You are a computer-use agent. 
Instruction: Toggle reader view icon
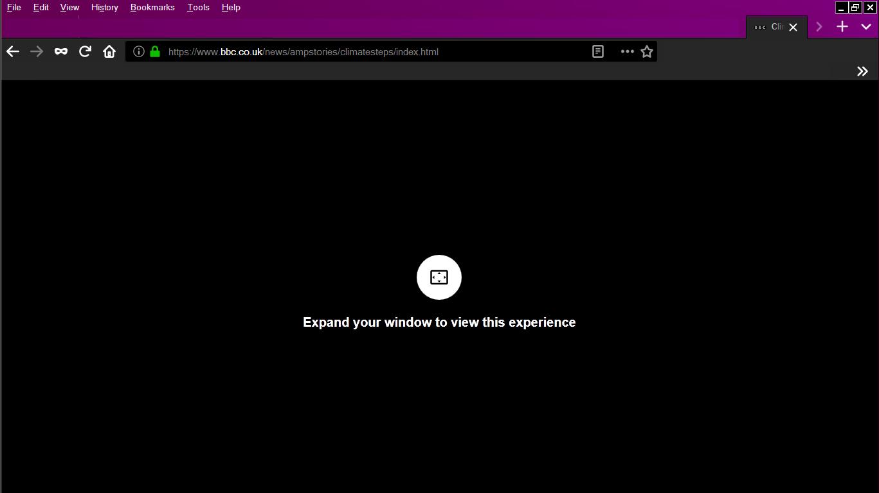click(x=598, y=51)
